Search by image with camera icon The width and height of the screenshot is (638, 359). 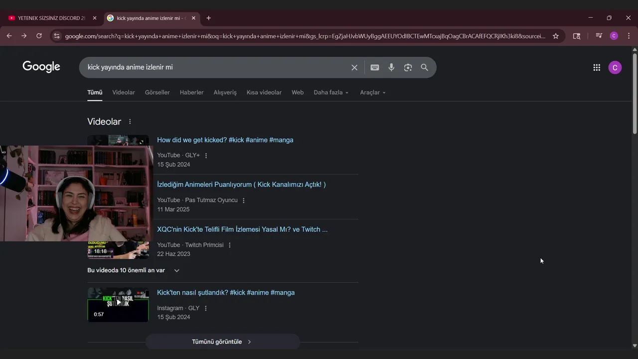408,67
